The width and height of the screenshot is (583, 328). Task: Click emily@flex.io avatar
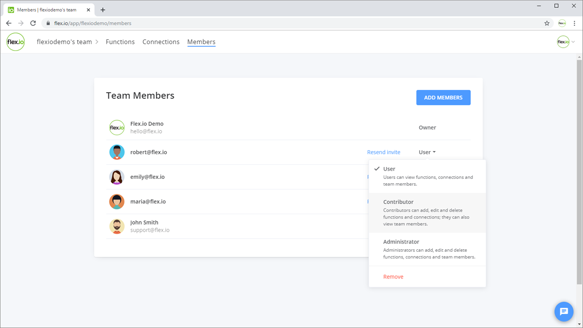pos(117,177)
